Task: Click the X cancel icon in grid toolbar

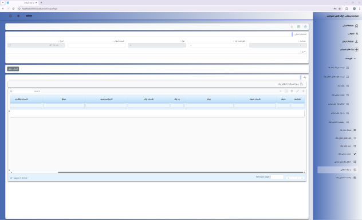Action: point(281,91)
